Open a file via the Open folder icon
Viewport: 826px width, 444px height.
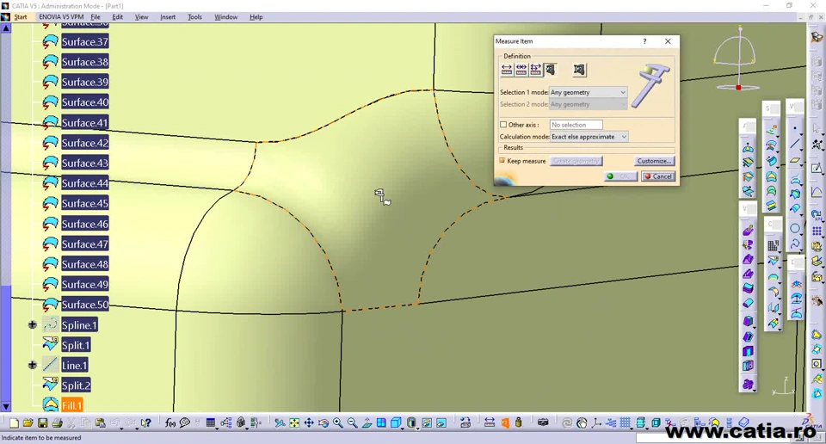(28, 422)
